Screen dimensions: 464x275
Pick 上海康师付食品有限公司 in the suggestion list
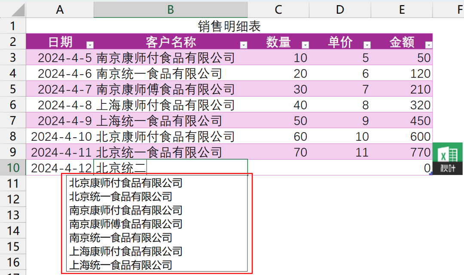(157, 251)
